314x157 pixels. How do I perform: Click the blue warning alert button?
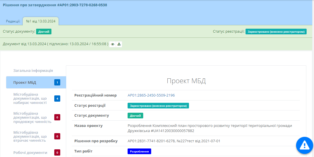click(x=304, y=145)
